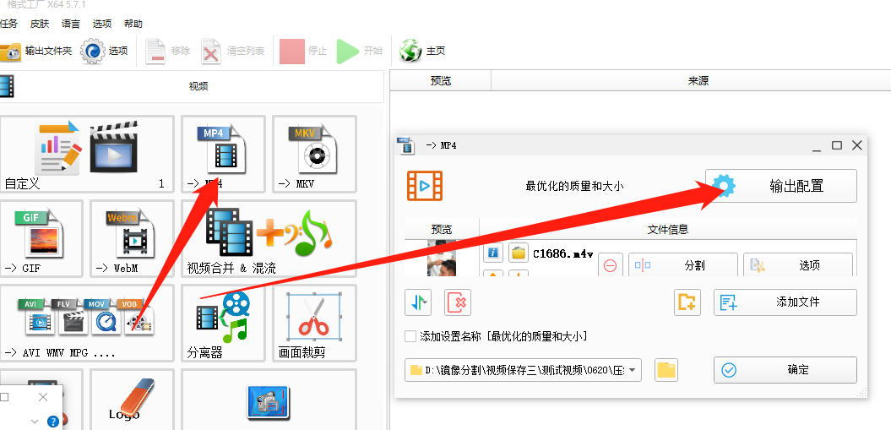
Task: Click the 添加文件 add file button
Action: point(785,302)
